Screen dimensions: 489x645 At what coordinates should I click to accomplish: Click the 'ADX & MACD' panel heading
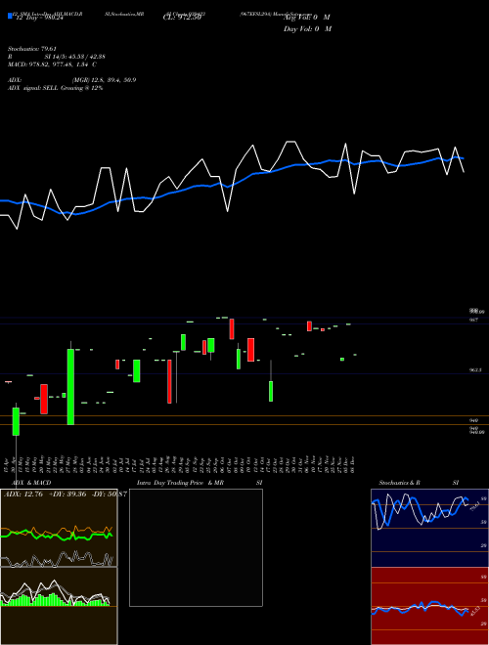[x=31, y=483]
